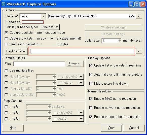The height and width of the screenshot is (135, 147).
Task: Click into the capture filter text field
Action: click(x=82, y=51)
